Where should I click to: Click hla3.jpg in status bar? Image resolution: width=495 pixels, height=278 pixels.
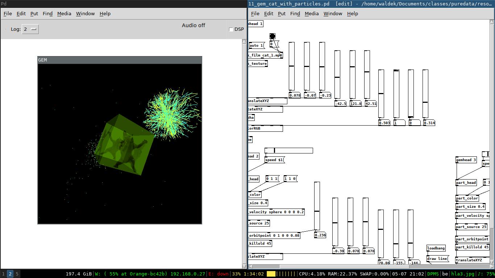463,274
